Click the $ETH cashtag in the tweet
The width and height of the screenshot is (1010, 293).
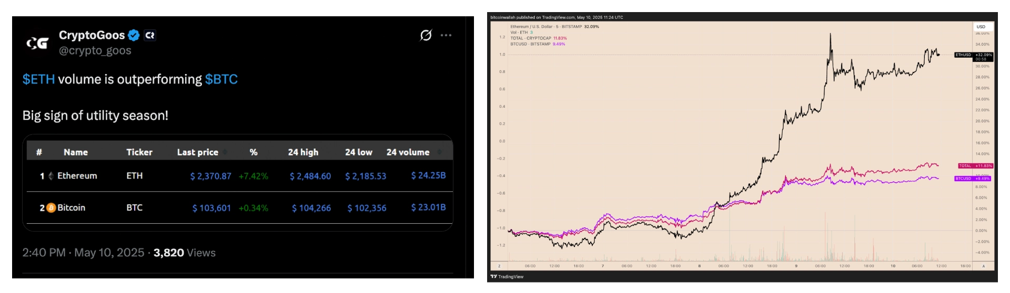[38, 79]
